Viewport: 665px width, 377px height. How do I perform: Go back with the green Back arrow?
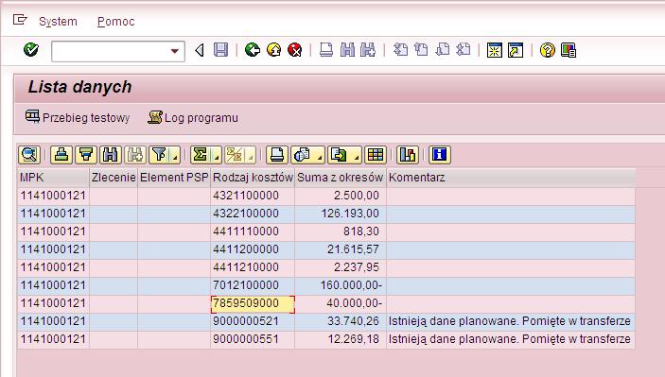click(253, 50)
